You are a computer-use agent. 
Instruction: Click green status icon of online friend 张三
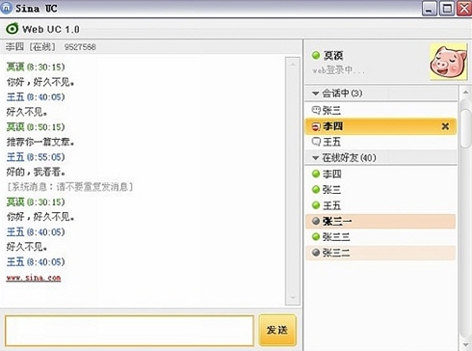coord(316,190)
